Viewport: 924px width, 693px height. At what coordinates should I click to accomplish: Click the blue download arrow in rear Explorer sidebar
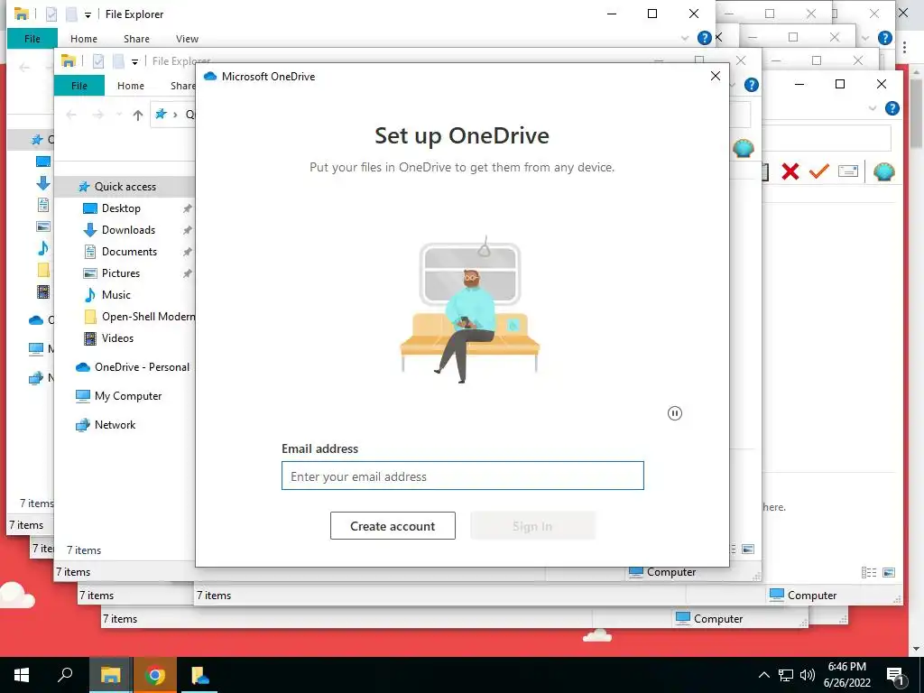[43, 183]
